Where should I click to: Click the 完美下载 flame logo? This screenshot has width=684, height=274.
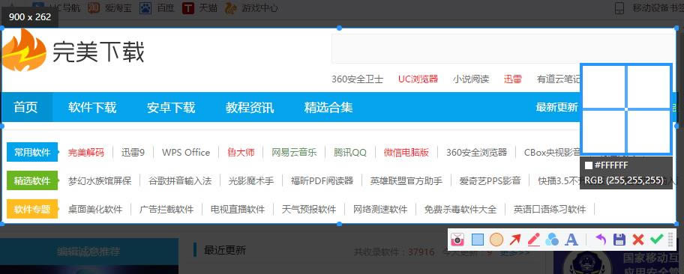pos(23,50)
